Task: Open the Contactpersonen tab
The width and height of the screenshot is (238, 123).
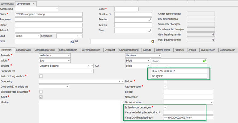Action: pos(68,50)
